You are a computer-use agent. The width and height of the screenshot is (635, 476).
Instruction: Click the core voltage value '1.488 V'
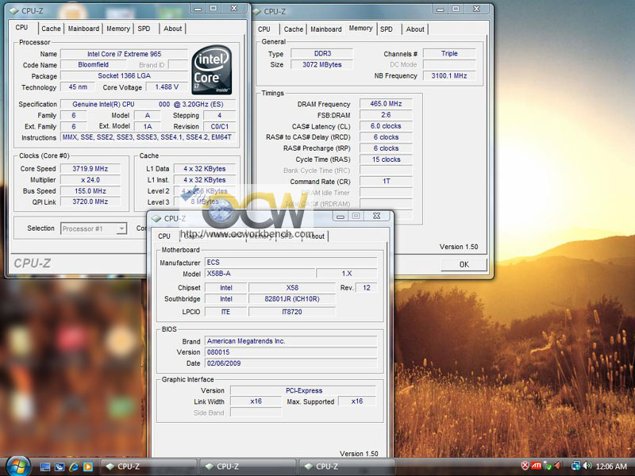coord(167,87)
